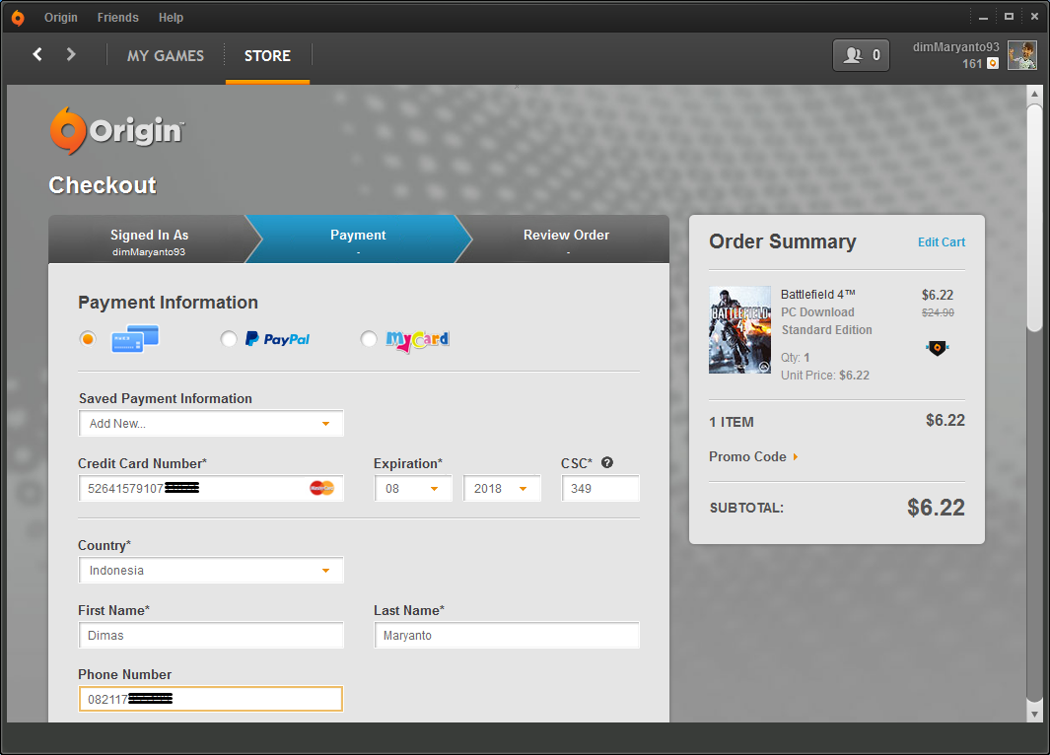This screenshot has height=755, width=1050.
Task: Maximize the Origin window
Action: point(1010,17)
